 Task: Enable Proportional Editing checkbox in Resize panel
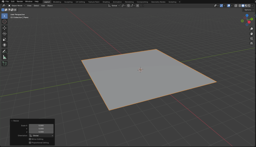click(x=30, y=142)
